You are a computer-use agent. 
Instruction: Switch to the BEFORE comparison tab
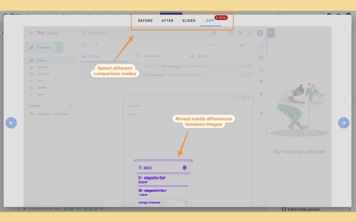pyautogui.click(x=145, y=21)
